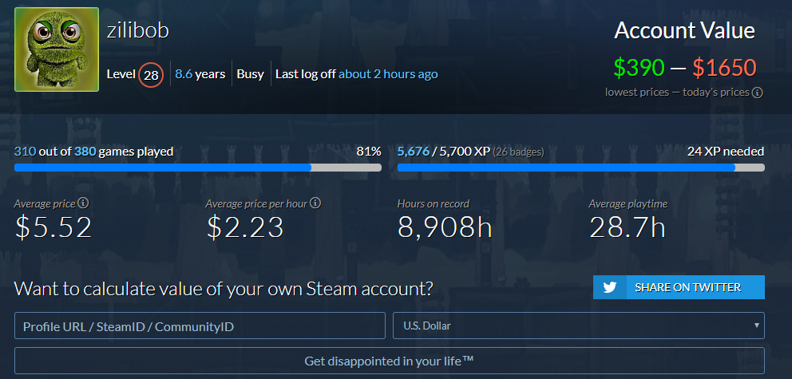
Task: Click the 380 total games number
Action: [85, 152]
